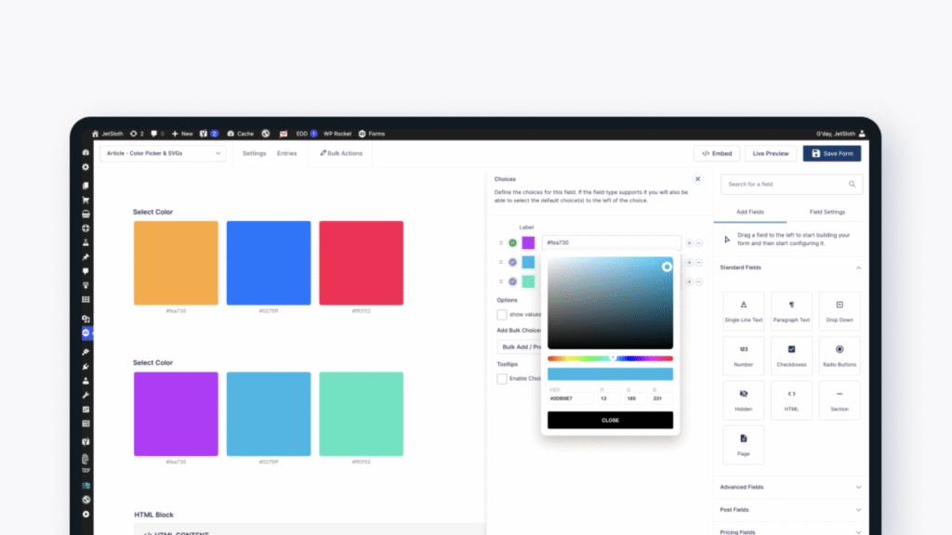This screenshot has height=535, width=952.
Task: Open Cache menu in admin bar
Action: tap(241, 134)
